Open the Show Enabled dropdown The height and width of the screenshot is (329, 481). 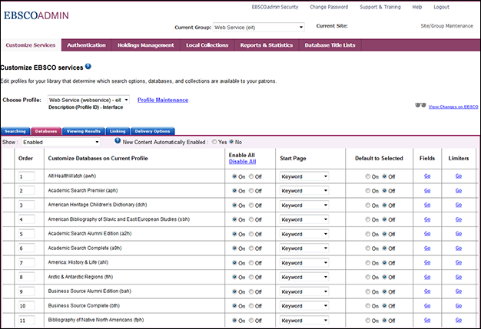point(61,142)
